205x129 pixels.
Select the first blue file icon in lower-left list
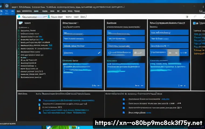pyautogui.click(x=40, y=100)
